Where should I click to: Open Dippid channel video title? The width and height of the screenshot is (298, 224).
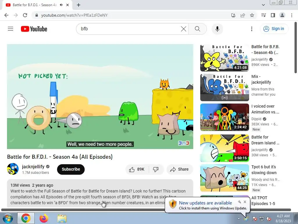[265, 109]
